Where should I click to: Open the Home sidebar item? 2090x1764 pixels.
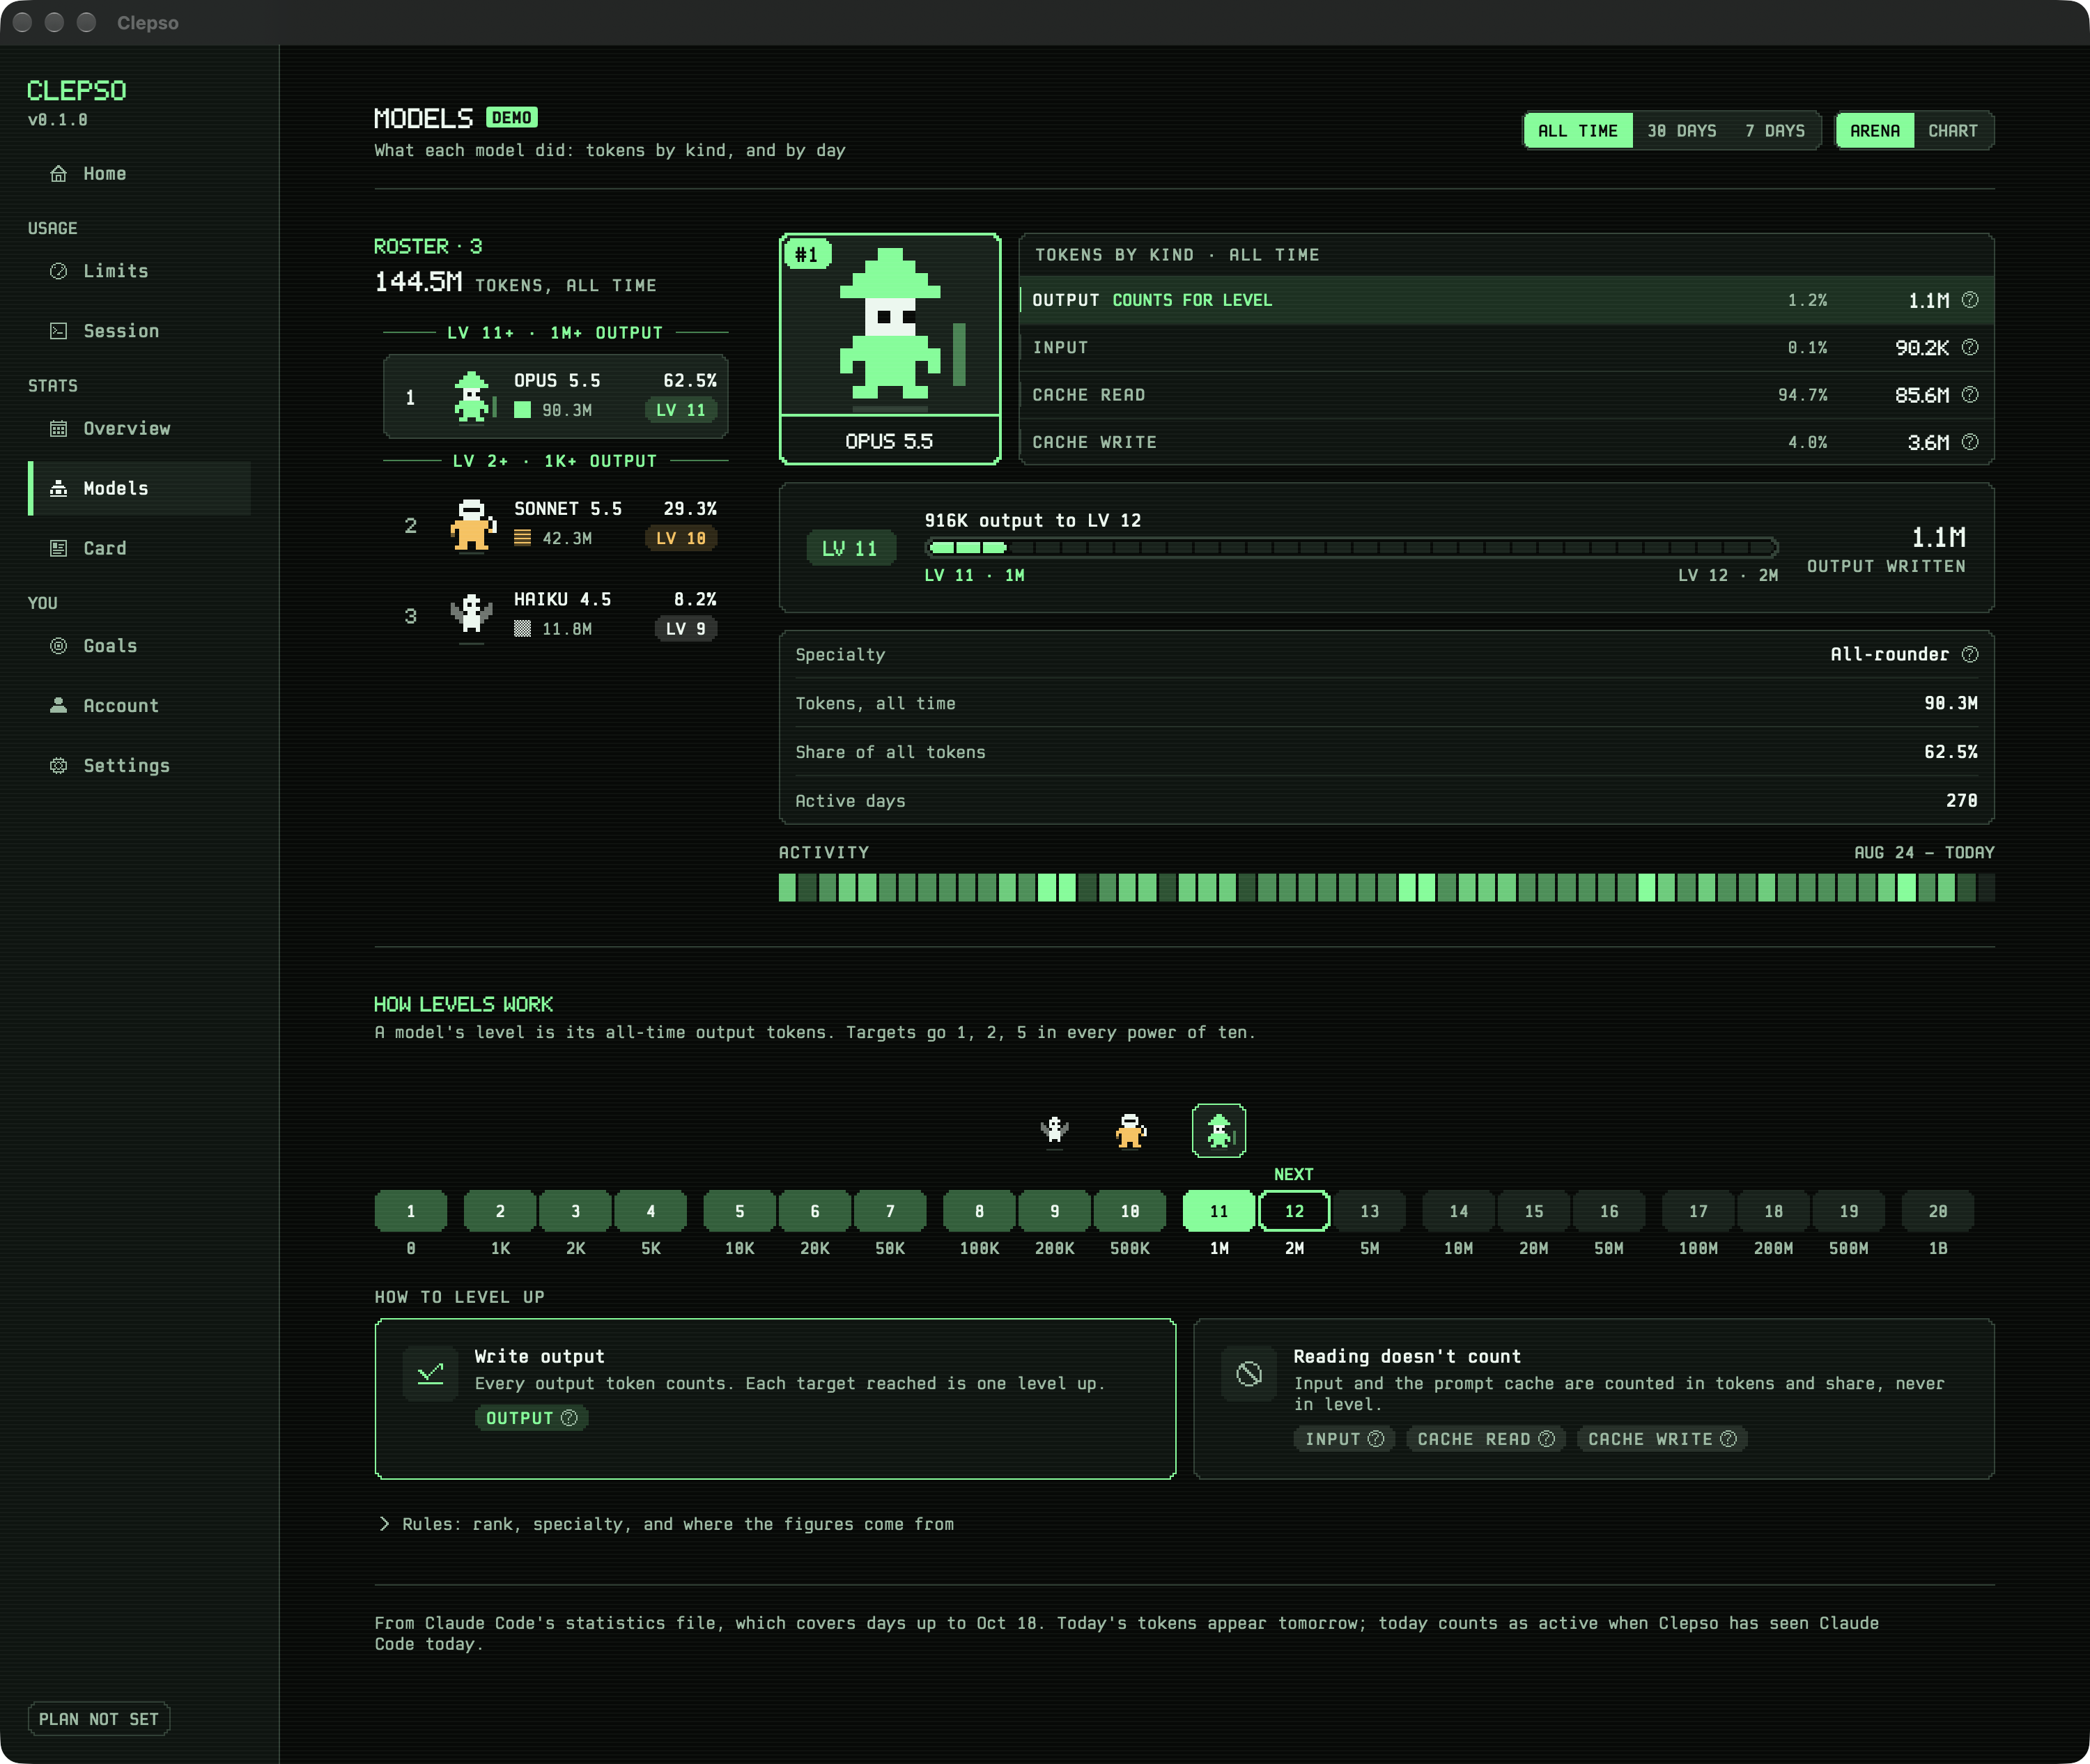tap(139, 174)
